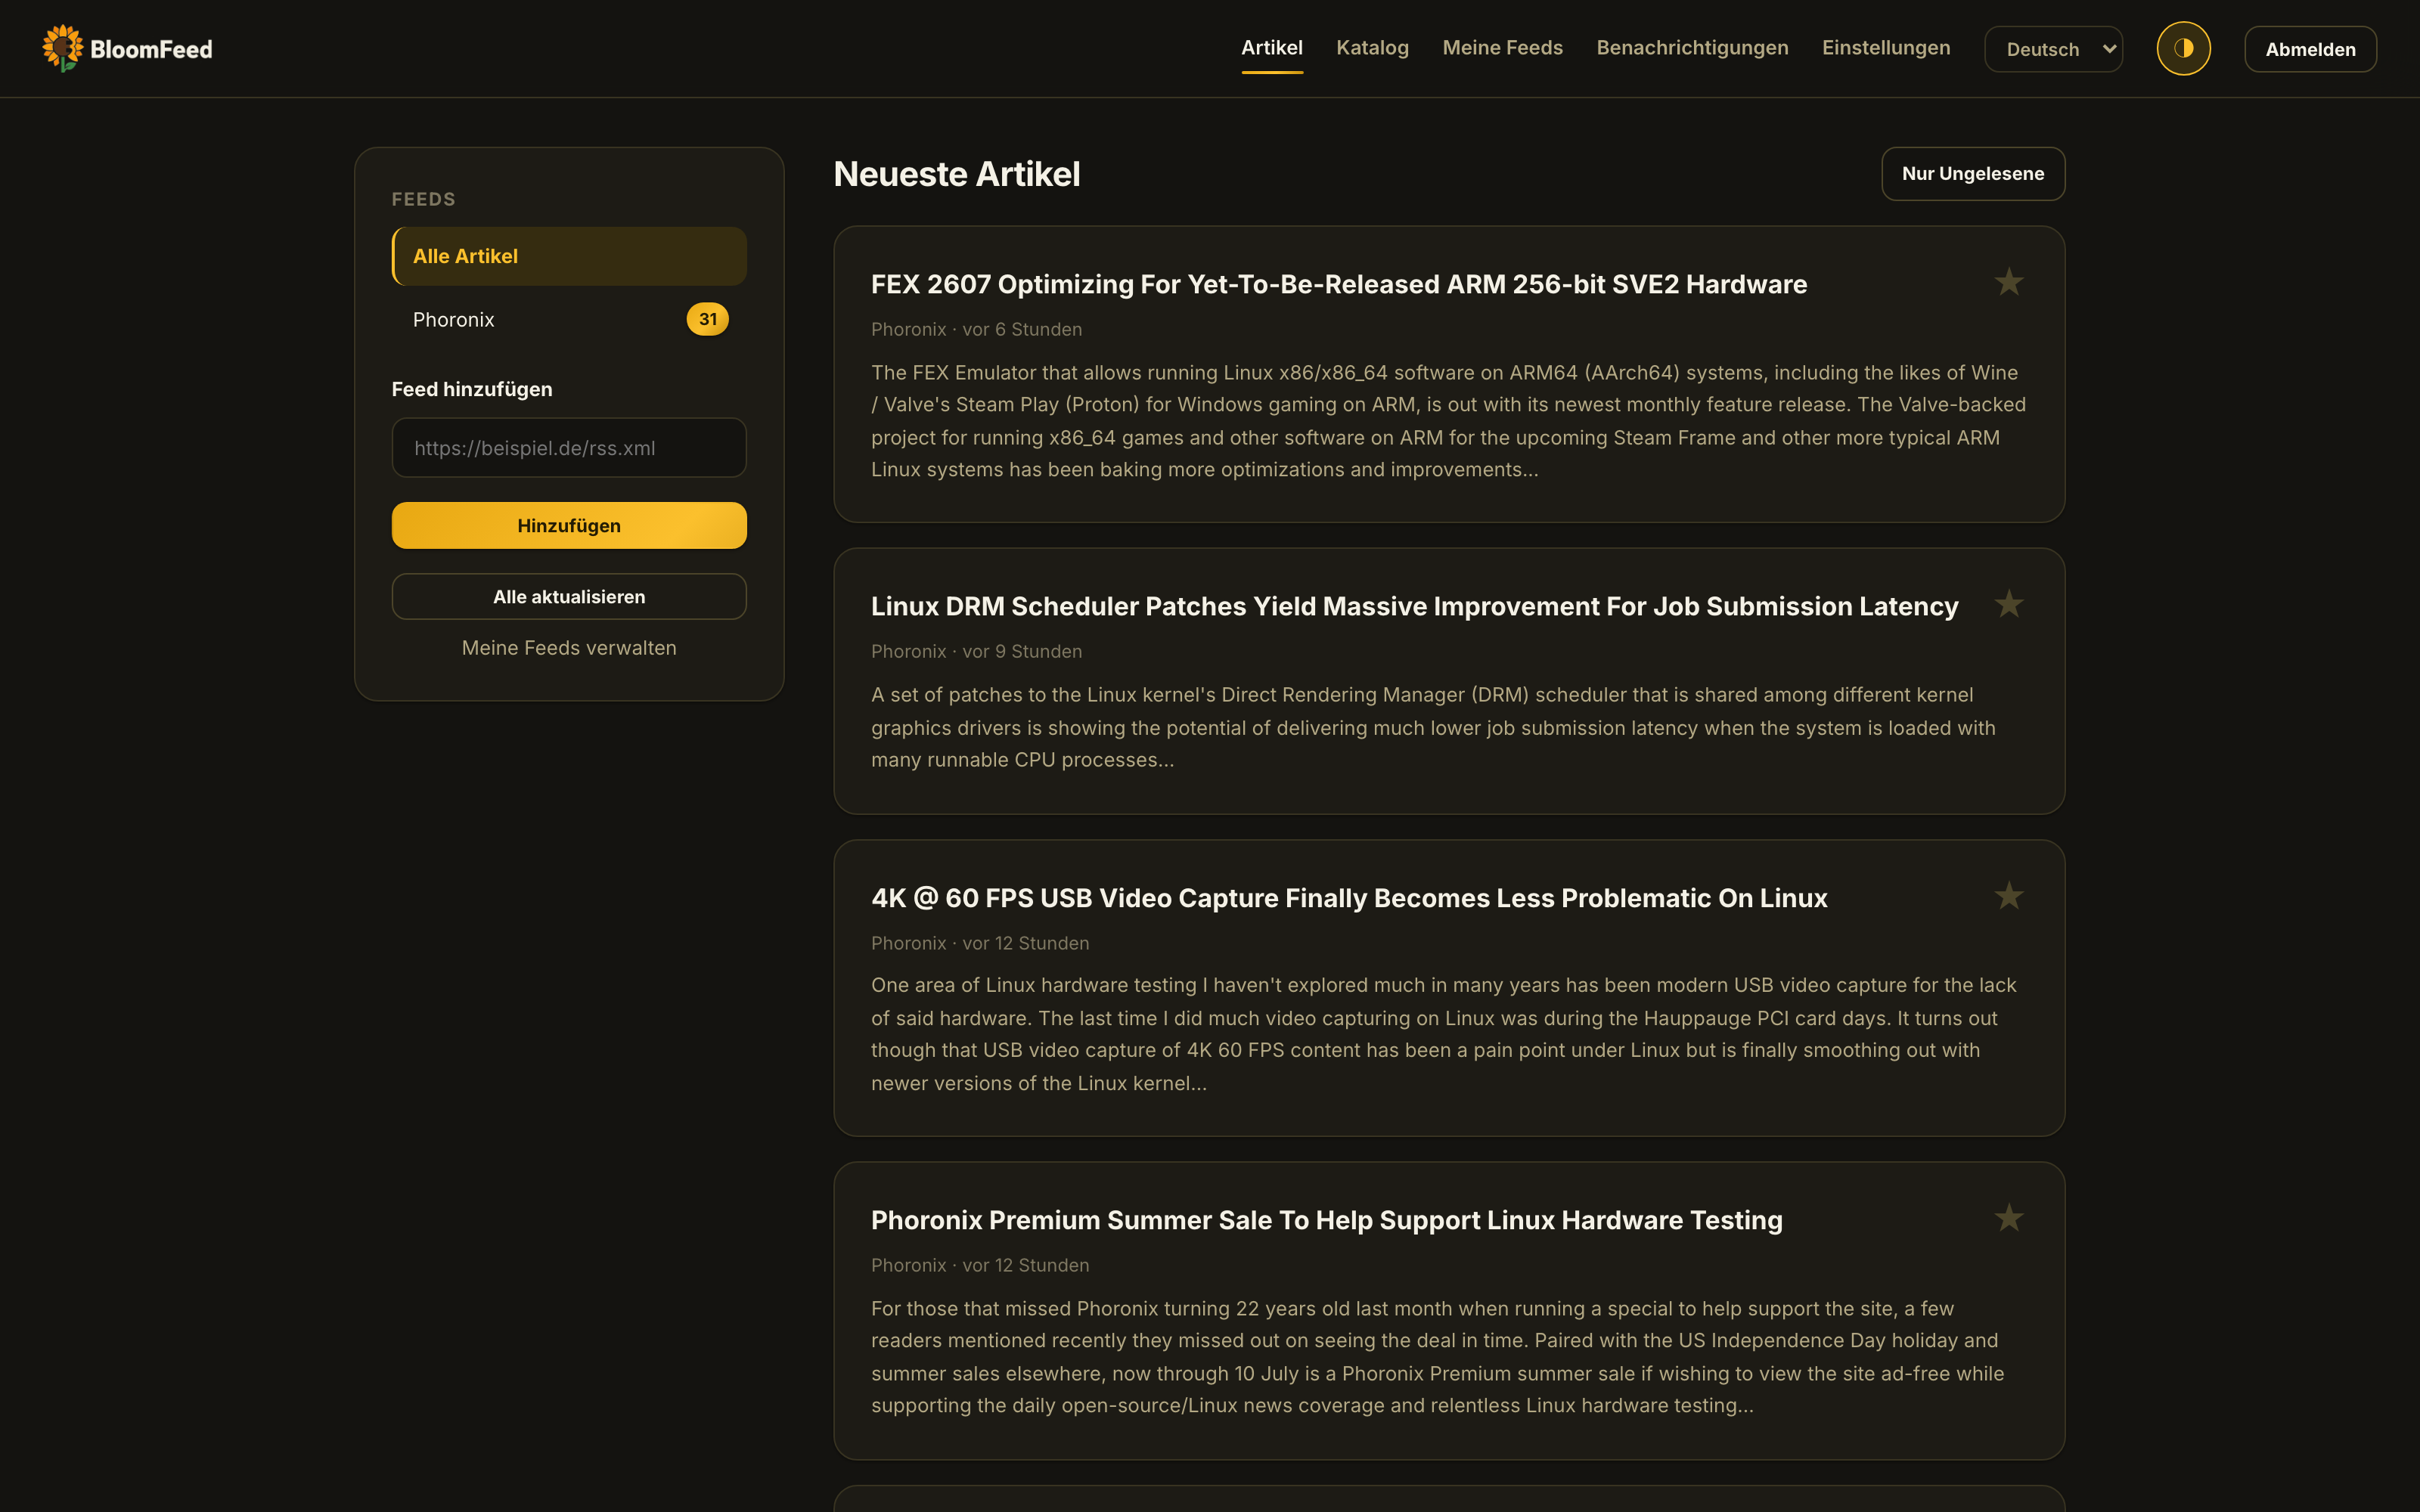Click the FEX Emulator article summary text
Screen dimensions: 2420x1512
(1448, 421)
